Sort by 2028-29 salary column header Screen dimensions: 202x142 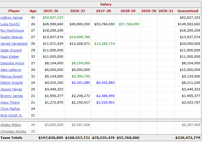(x=128, y=11)
